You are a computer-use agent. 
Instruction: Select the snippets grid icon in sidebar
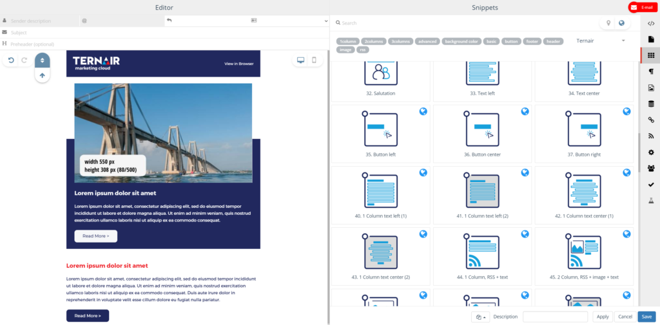[x=651, y=55]
